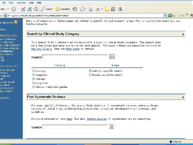Click the Forward arrow button in toolbar
Viewport: 193px width, 145px height.
click(x=13, y=9)
